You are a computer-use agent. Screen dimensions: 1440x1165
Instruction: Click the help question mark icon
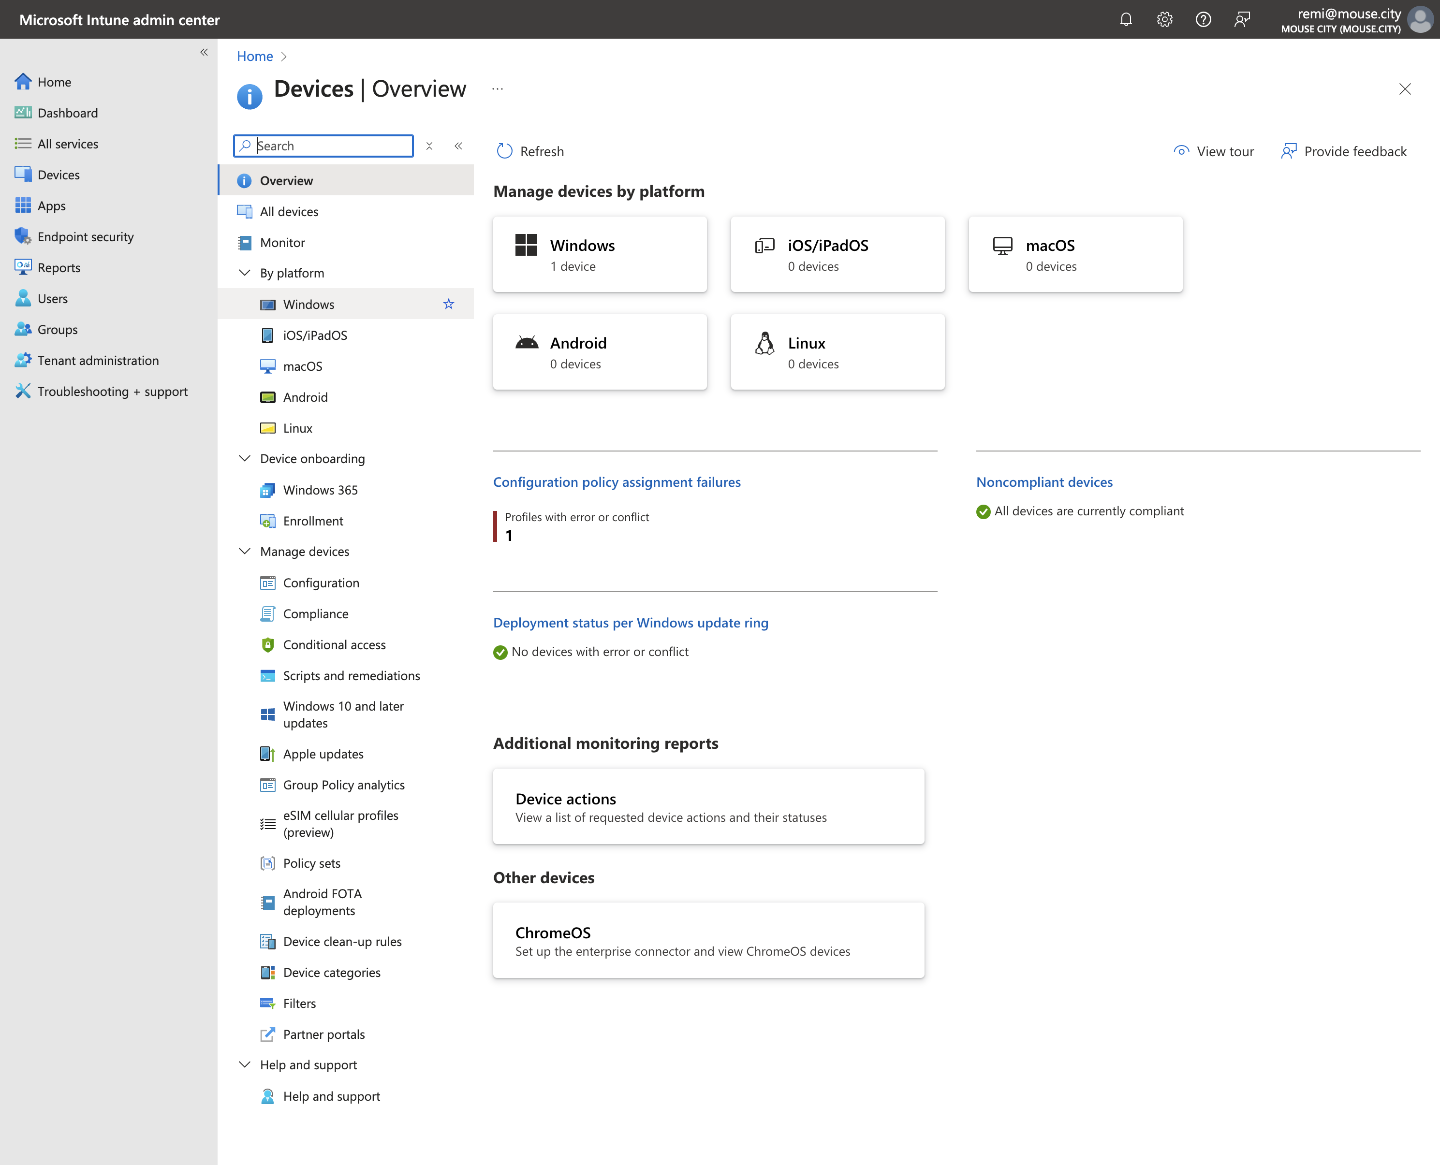click(x=1203, y=19)
